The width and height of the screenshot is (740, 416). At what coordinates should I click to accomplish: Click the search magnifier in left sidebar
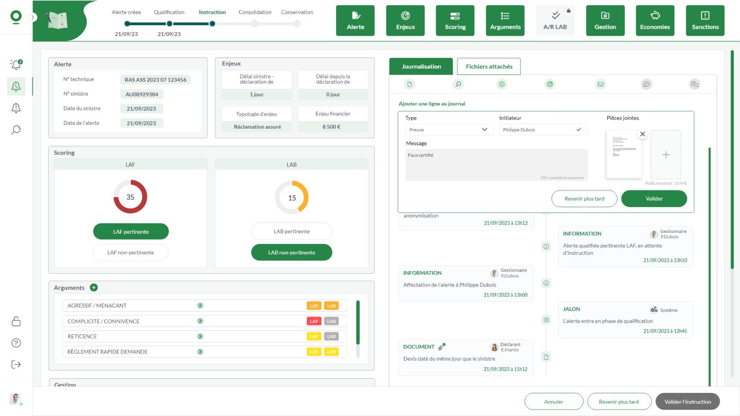16,130
